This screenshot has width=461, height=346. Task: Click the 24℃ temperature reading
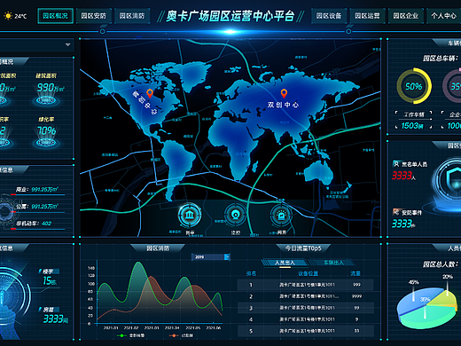click(x=20, y=16)
